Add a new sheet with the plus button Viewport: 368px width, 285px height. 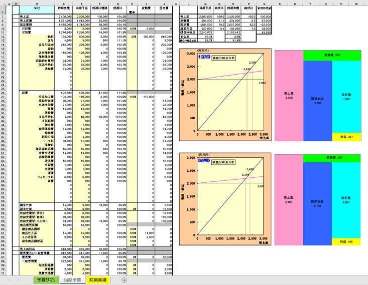pyautogui.click(x=124, y=280)
